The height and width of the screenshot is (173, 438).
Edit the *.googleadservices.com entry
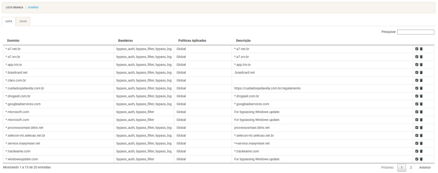(417, 104)
